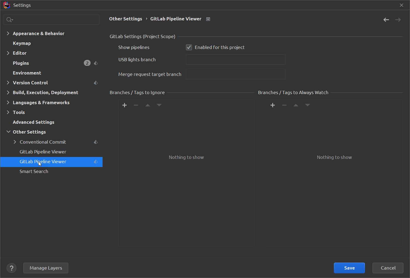Click Languages & Frameworks label
The height and width of the screenshot is (278, 410).
[x=41, y=103]
